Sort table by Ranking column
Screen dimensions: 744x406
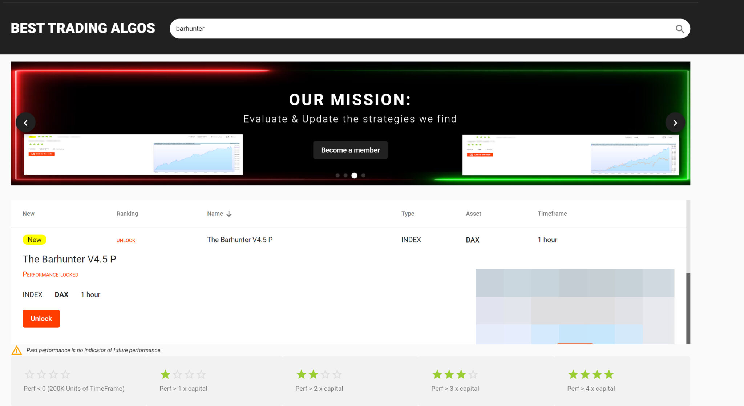(127, 214)
